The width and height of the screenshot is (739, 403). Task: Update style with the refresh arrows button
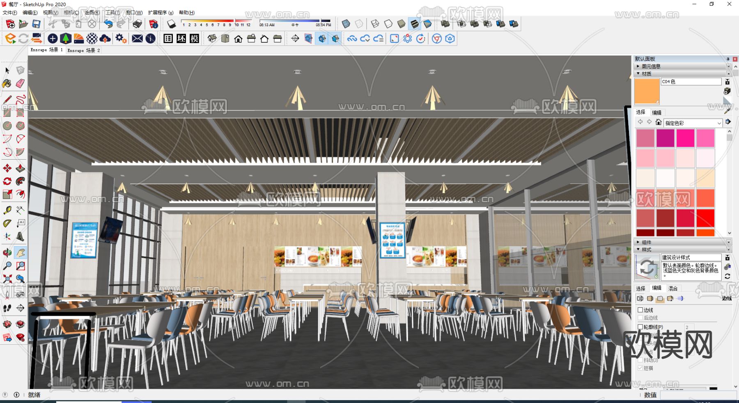point(727,276)
